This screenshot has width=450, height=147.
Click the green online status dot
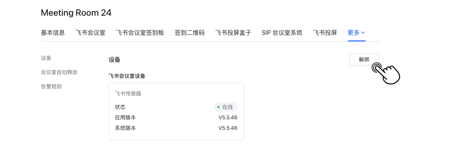click(x=218, y=107)
